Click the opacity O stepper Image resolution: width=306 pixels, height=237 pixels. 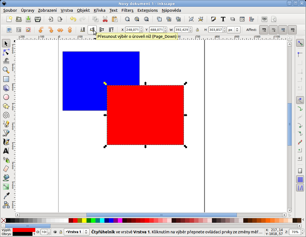[x=49, y=232]
